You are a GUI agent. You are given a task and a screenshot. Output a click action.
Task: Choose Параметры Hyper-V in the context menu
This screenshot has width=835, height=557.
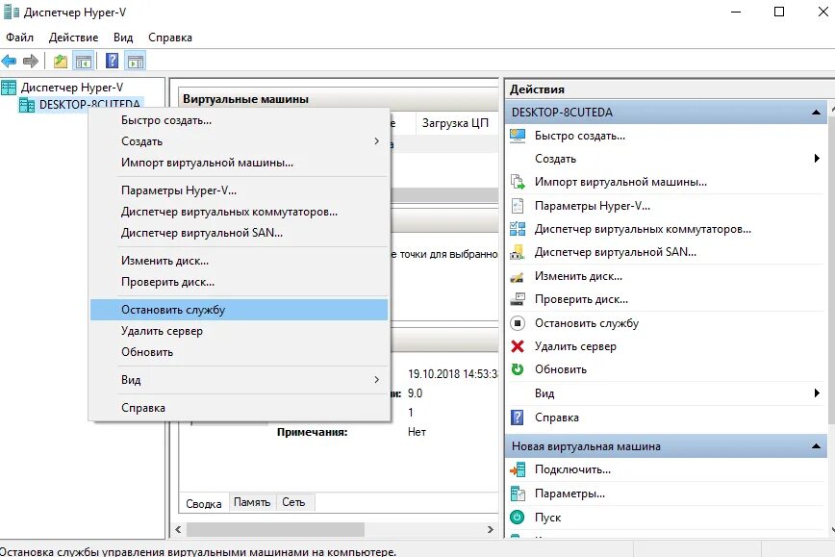(x=240, y=190)
